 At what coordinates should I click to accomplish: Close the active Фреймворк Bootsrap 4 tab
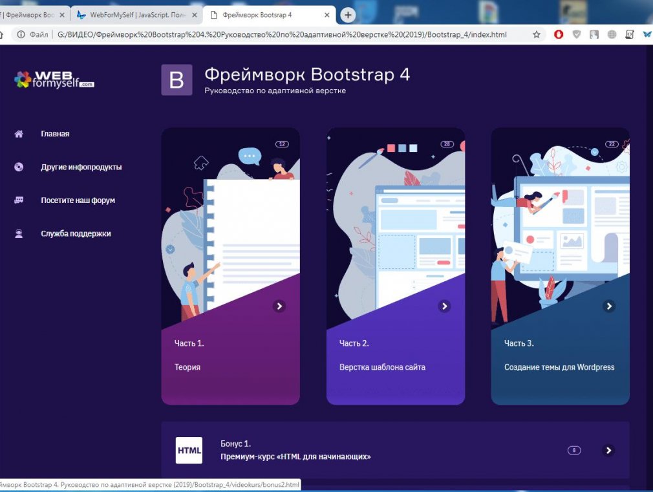[327, 15]
